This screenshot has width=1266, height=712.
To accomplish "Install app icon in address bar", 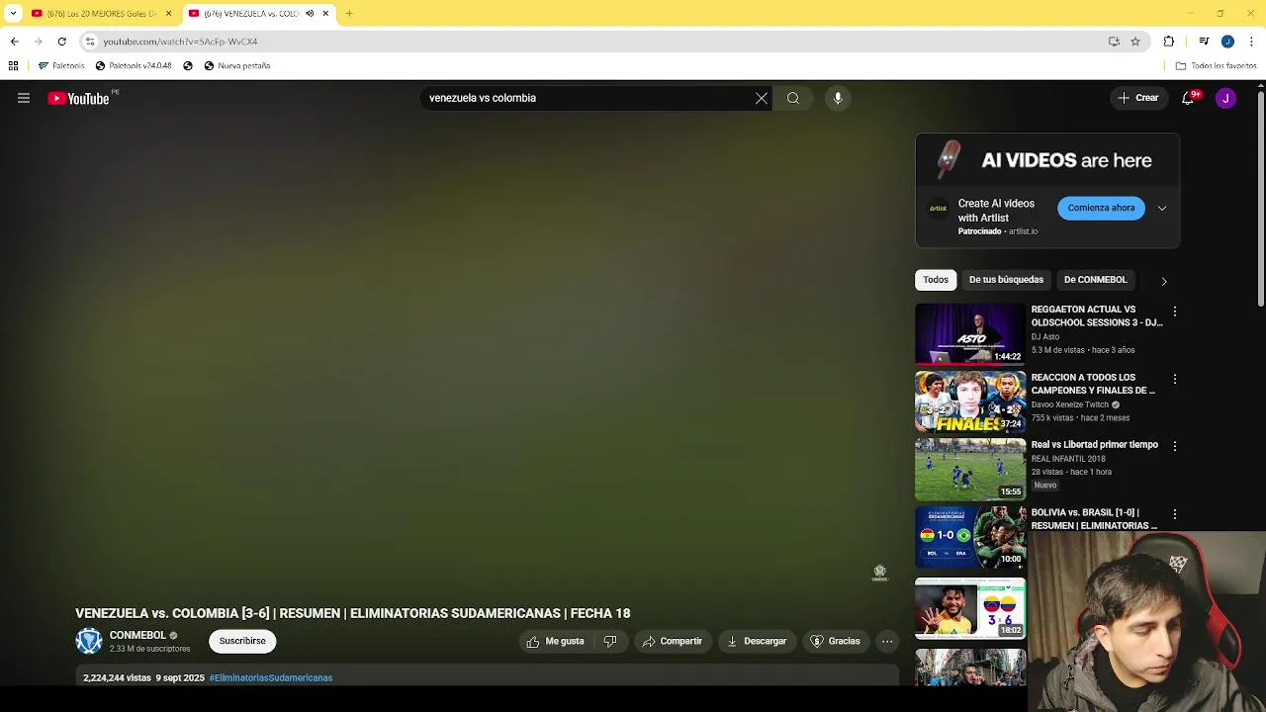I will click(1114, 42).
